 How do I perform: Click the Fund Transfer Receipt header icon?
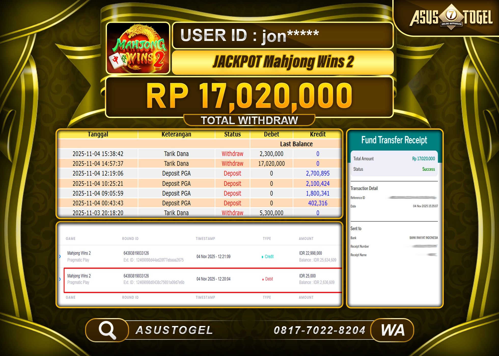[x=394, y=140]
